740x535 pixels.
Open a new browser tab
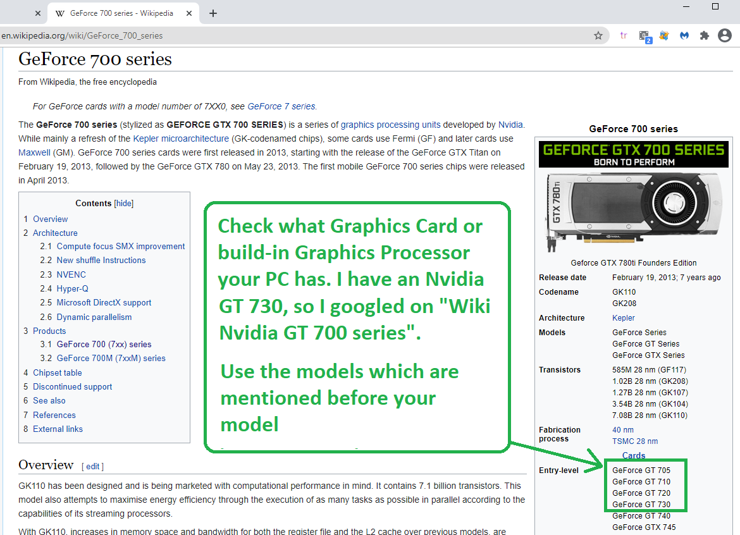[x=213, y=13]
